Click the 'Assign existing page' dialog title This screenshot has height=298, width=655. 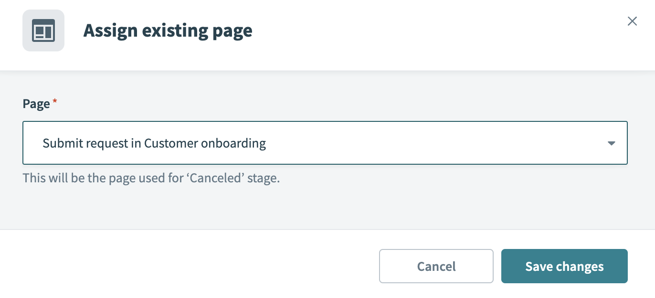tap(168, 30)
